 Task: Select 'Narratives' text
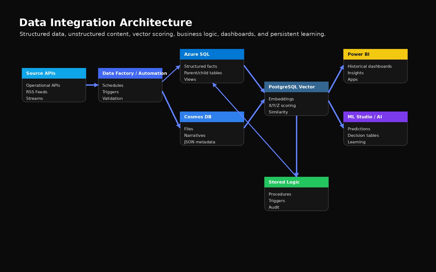click(195, 135)
